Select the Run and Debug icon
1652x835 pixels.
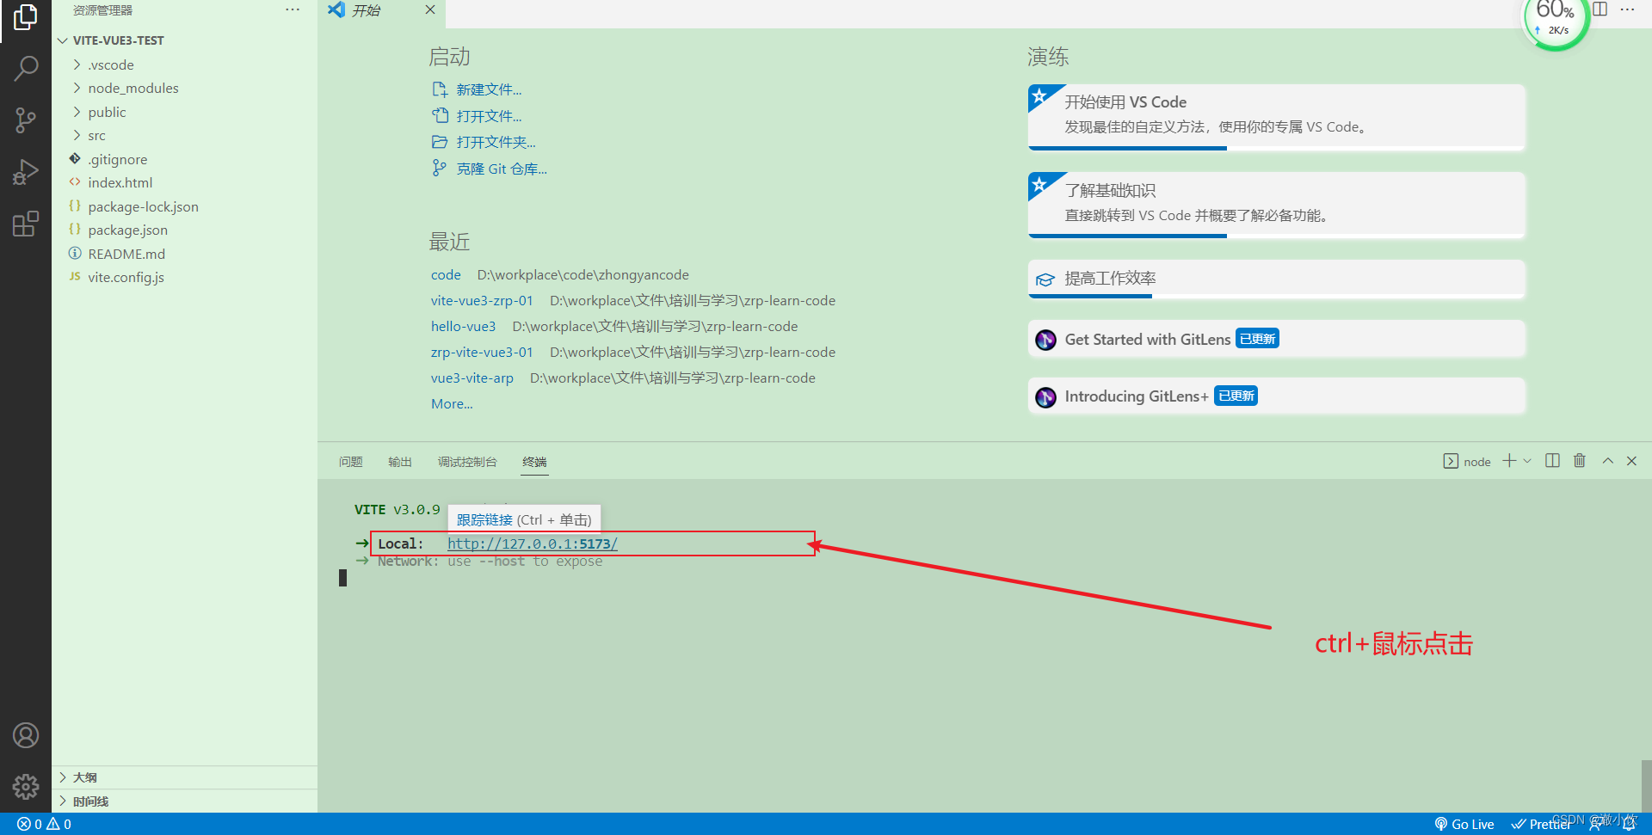(26, 171)
